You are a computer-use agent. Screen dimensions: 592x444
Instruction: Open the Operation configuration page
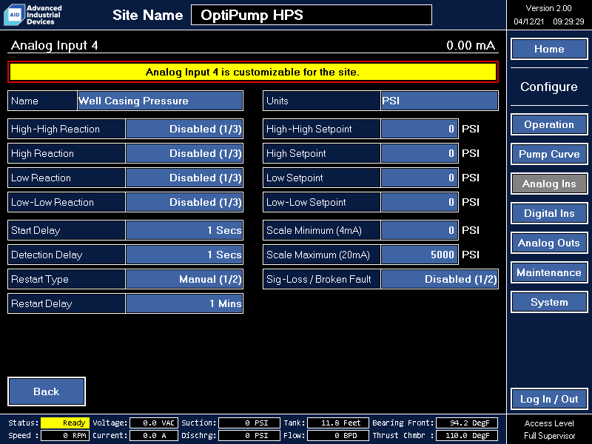(549, 124)
